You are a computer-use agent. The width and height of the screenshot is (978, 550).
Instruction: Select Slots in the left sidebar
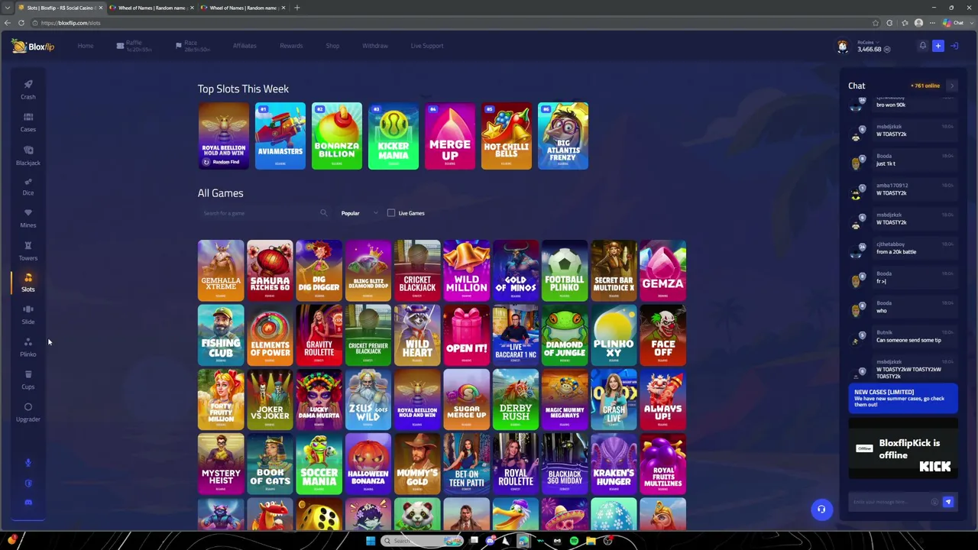(28, 283)
